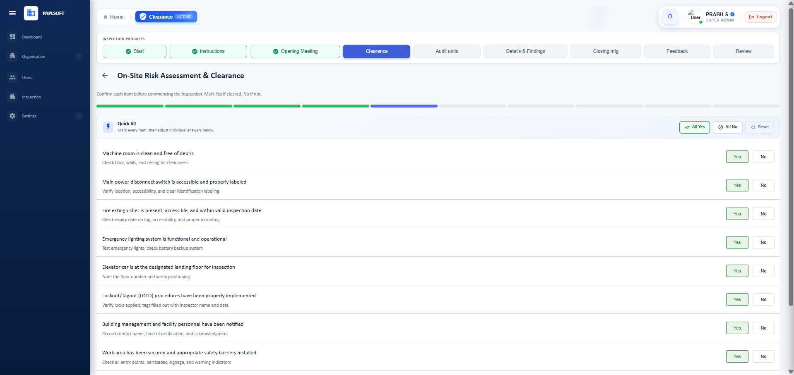Open the Closing mtg step
The image size is (794, 375).
(606, 51)
